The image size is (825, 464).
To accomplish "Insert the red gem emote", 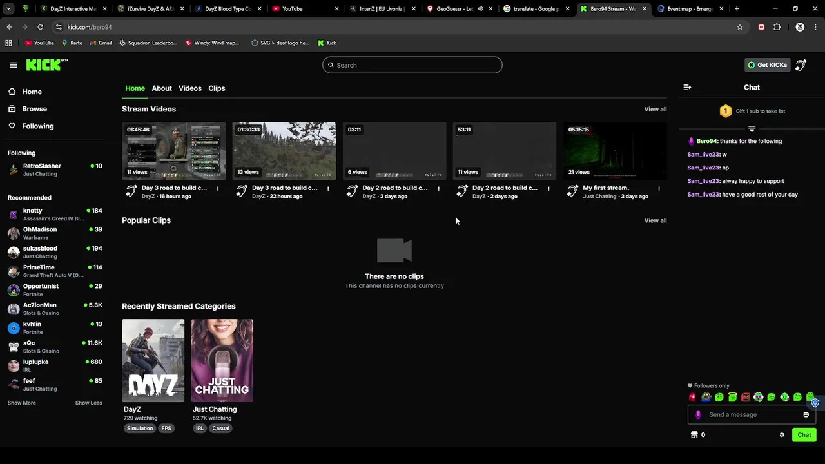I will [x=693, y=398].
